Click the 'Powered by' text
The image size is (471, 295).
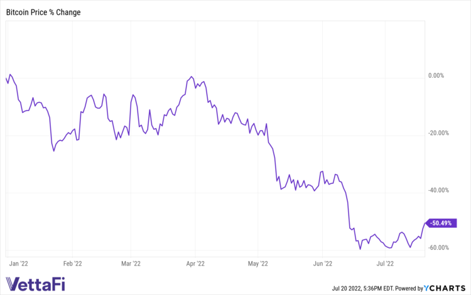408,287
